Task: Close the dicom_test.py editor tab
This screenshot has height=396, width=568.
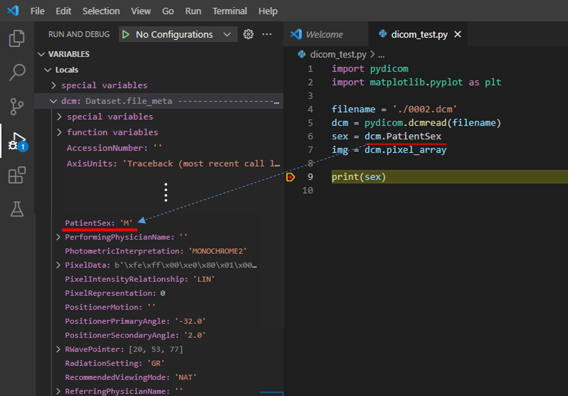Action: click(x=458, y=35)
